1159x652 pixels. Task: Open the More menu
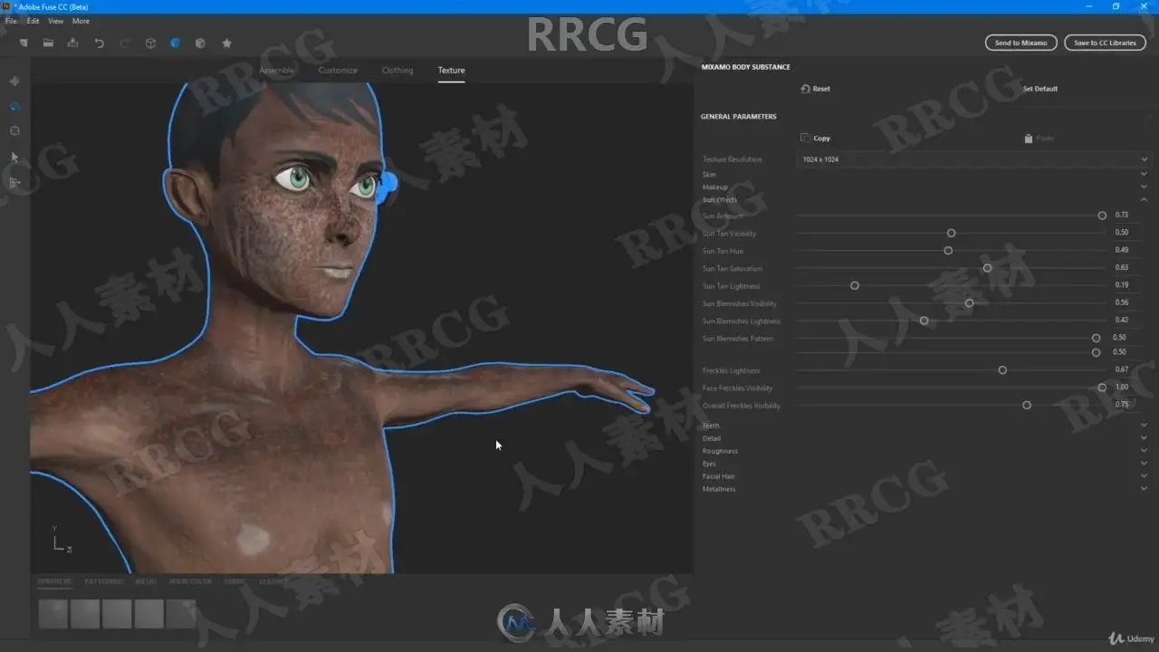[x=81, y=21]
